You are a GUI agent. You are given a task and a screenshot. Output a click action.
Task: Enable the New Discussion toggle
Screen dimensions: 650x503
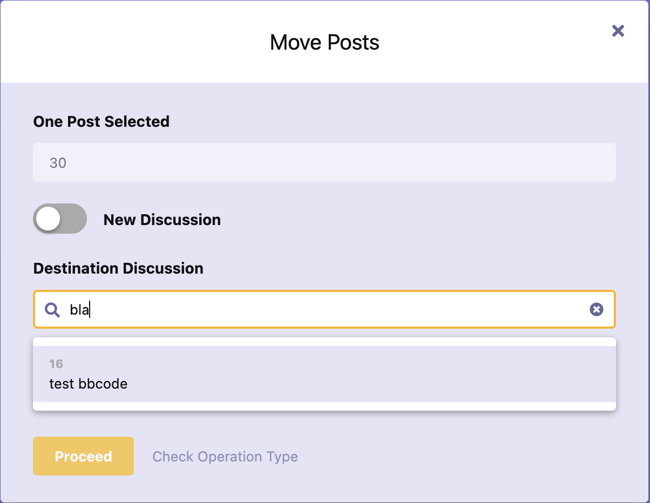coord(60,219)
